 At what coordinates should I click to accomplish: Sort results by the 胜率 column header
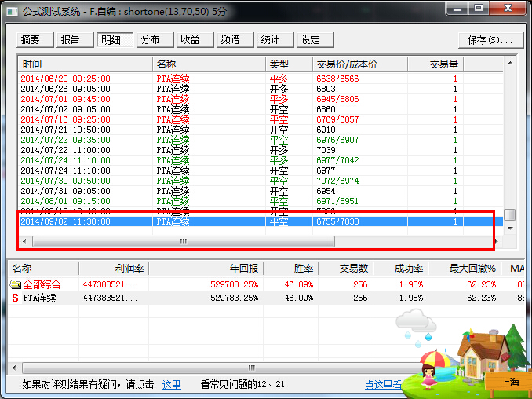290,269
